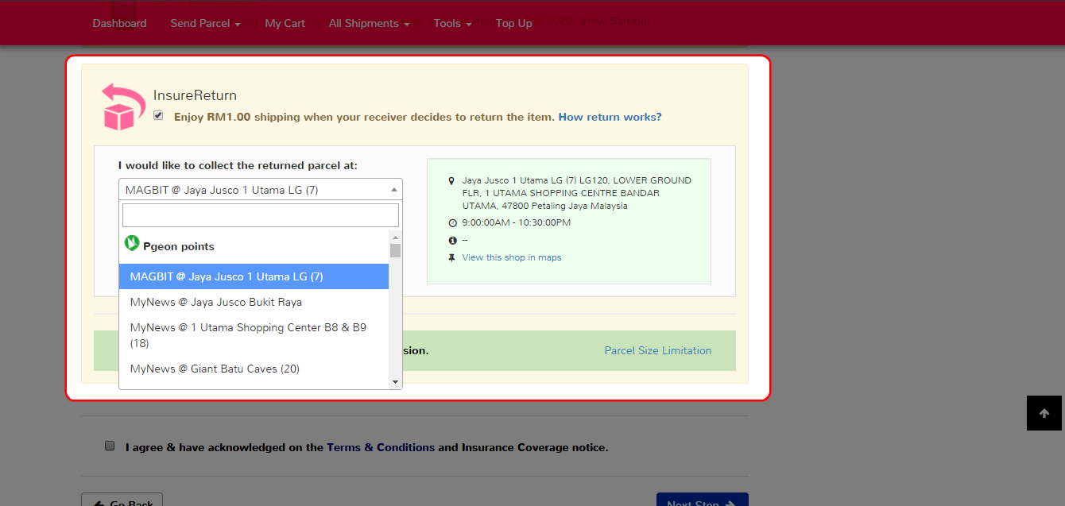Screen dimensions: 1065x506
Task: Open the All Shipments menu
Action: tap(369, 23)
